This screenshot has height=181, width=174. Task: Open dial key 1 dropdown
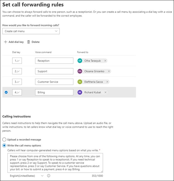tap(17, 61)
